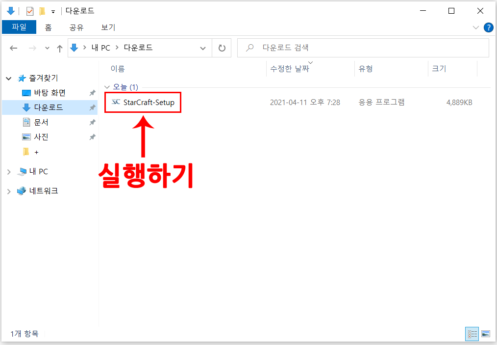
Task: Click the pin icon next to 바탕 화면
Action: [92, 93]
